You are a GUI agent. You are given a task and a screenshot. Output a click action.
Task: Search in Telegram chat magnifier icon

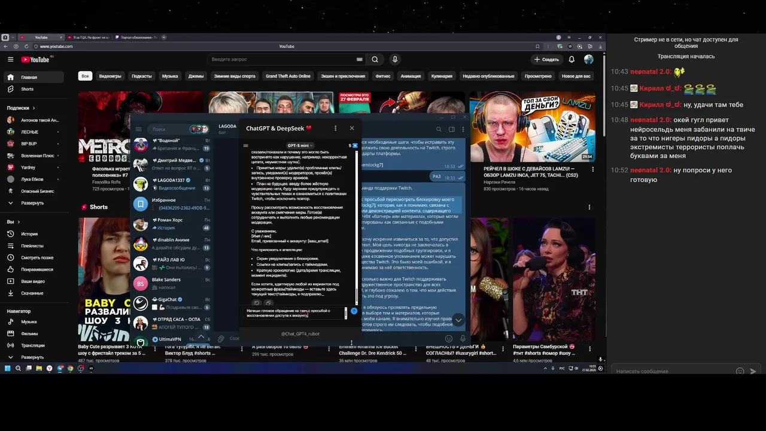(x=439, y=129)
